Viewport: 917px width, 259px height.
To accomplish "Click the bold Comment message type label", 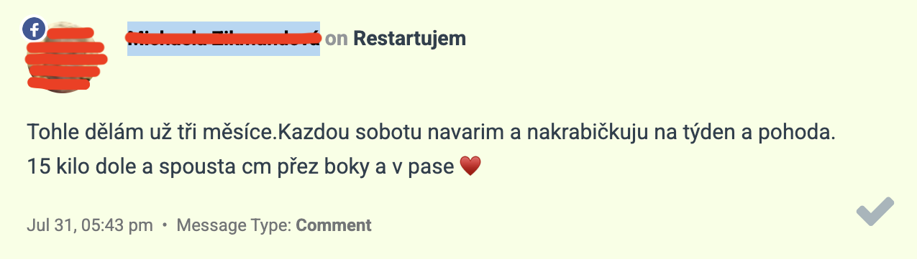I will (334, 225).
